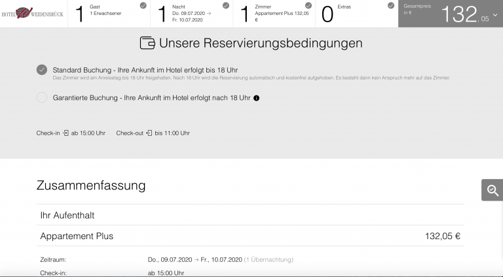Screen dimensions: 503x277
Task: Click the magnifier search button on right edge
Action: 493,190
